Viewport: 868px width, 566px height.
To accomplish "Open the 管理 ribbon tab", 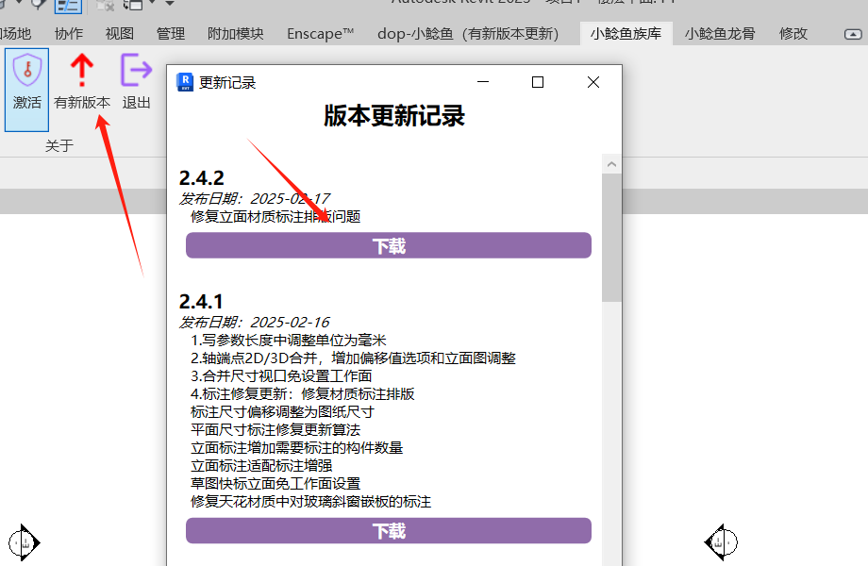I will [171, 34].
